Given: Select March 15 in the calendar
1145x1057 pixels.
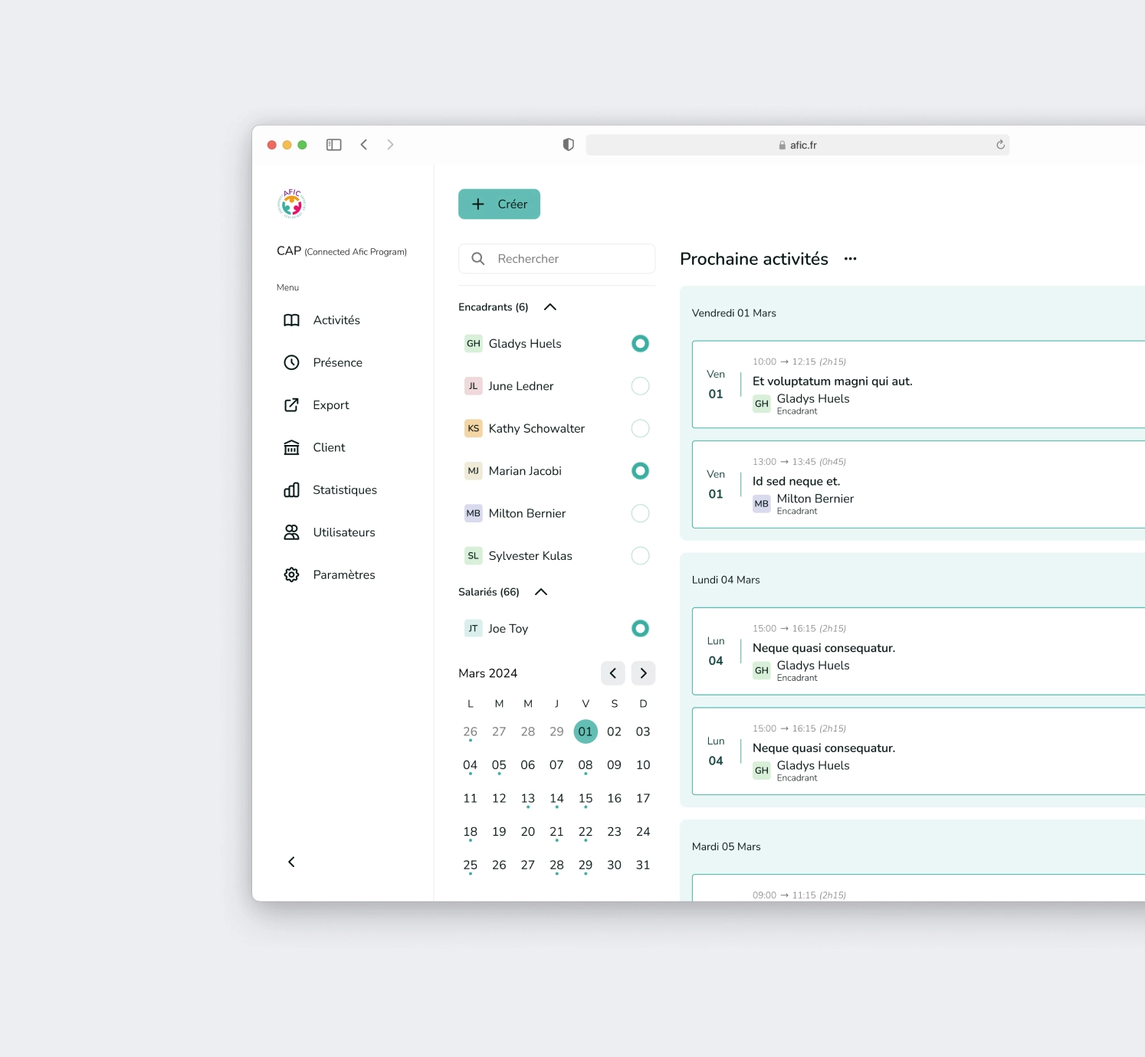Looking at the screenshot, I should pos(586,798).
